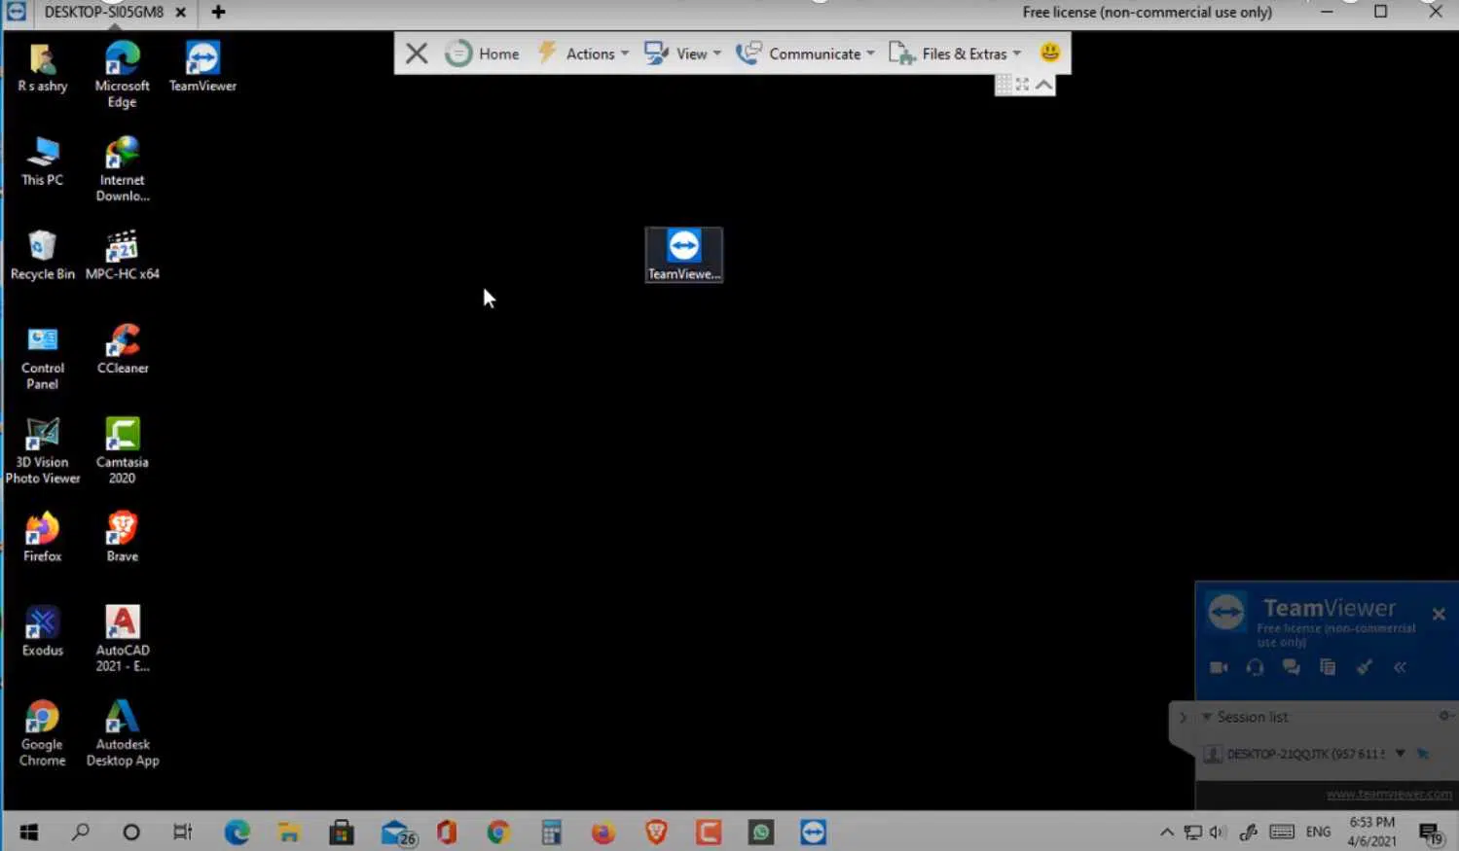Image resolution: width=1459 pixels, height=851 pixels.
Task: Open Calculator from the taskbar
Action: (x=552, y=832)
